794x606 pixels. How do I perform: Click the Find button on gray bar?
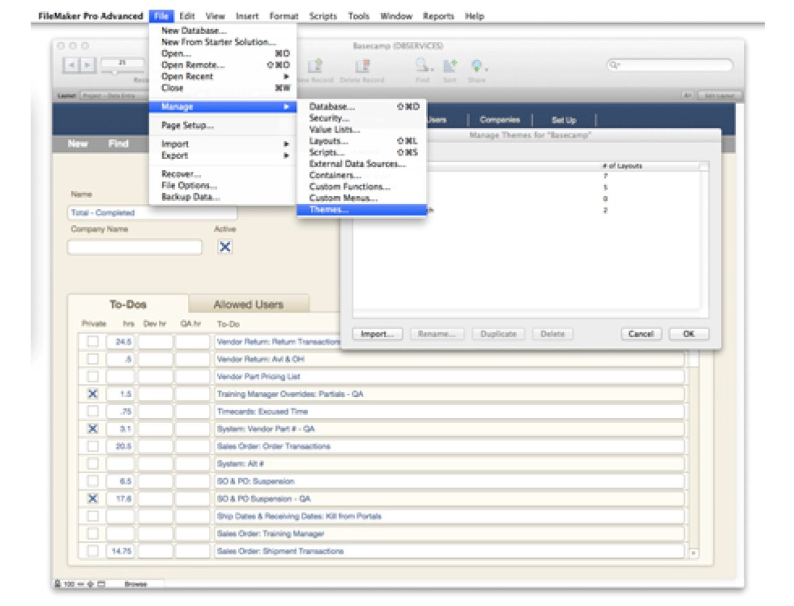pos(118,144)
